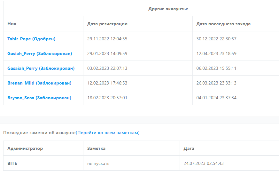Open the Brenan_Mild account link
The image size is (279, 179).
pyautogui.click(x=39, y=83)
